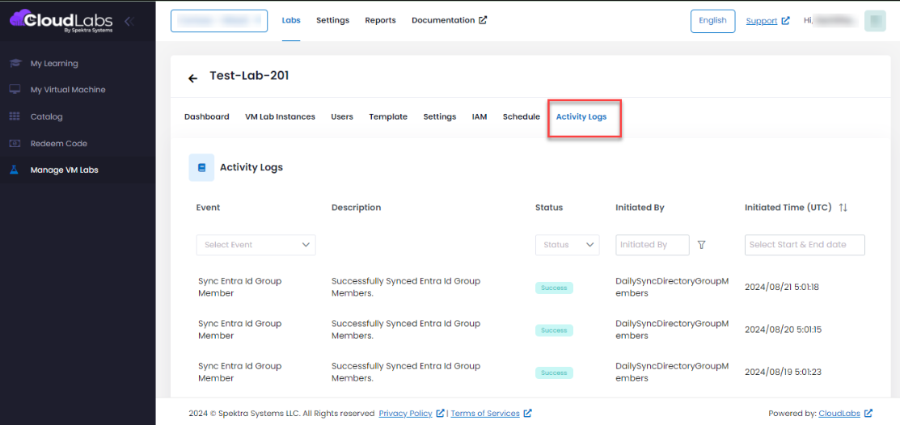Click Terms of Services external link icon
The height and width of the screenshot is (425, 900).
tap(527, 413)
